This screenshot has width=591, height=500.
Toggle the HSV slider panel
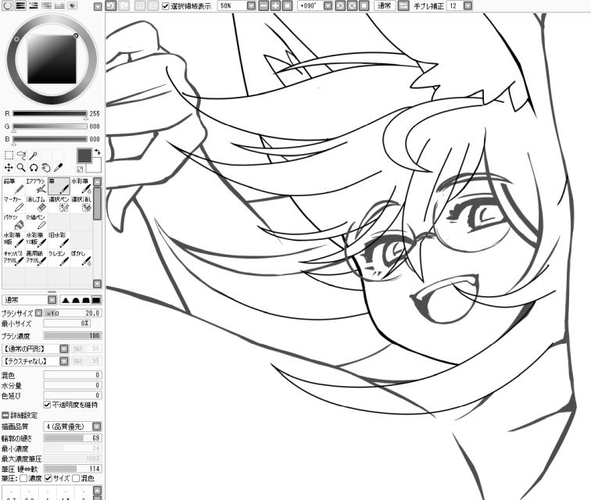pyautogui.click(x=34, y=5)
